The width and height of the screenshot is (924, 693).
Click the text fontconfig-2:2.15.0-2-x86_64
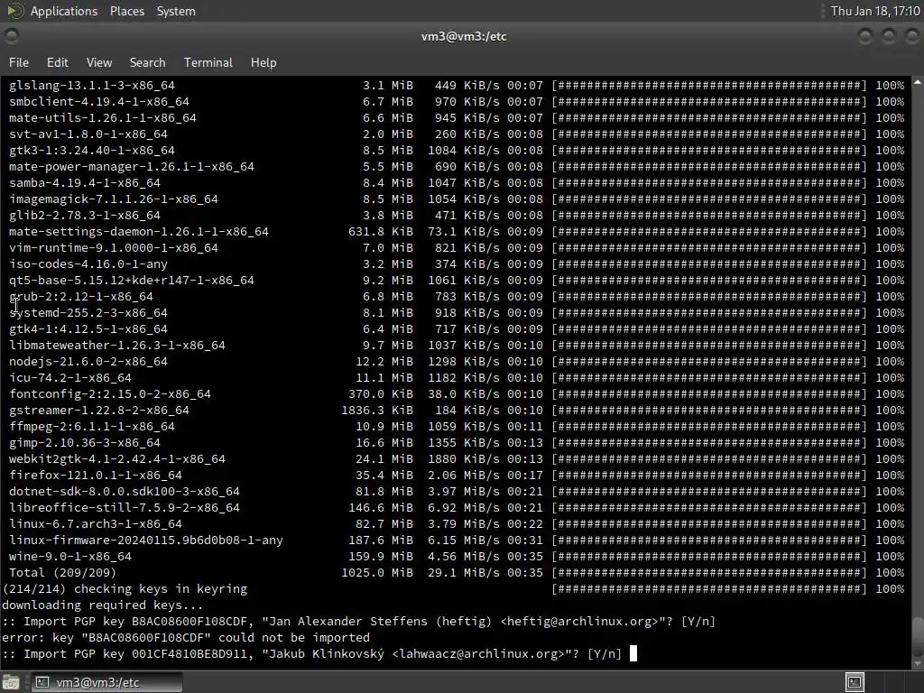(110, 394)
